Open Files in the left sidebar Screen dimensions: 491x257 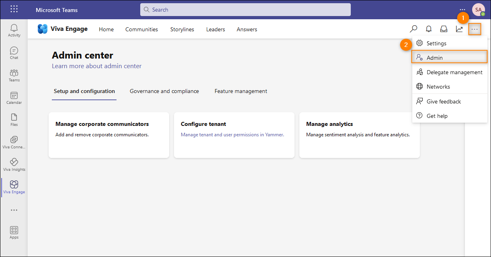14,120
